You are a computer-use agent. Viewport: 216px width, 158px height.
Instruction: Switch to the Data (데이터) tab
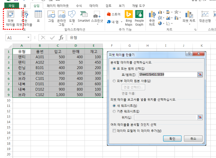94,6
